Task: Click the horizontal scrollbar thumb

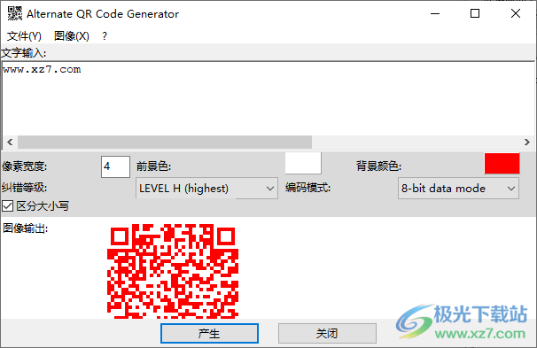Action: 165,142
